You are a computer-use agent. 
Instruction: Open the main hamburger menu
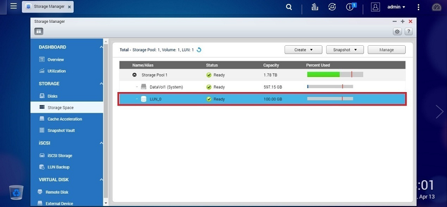13,6
